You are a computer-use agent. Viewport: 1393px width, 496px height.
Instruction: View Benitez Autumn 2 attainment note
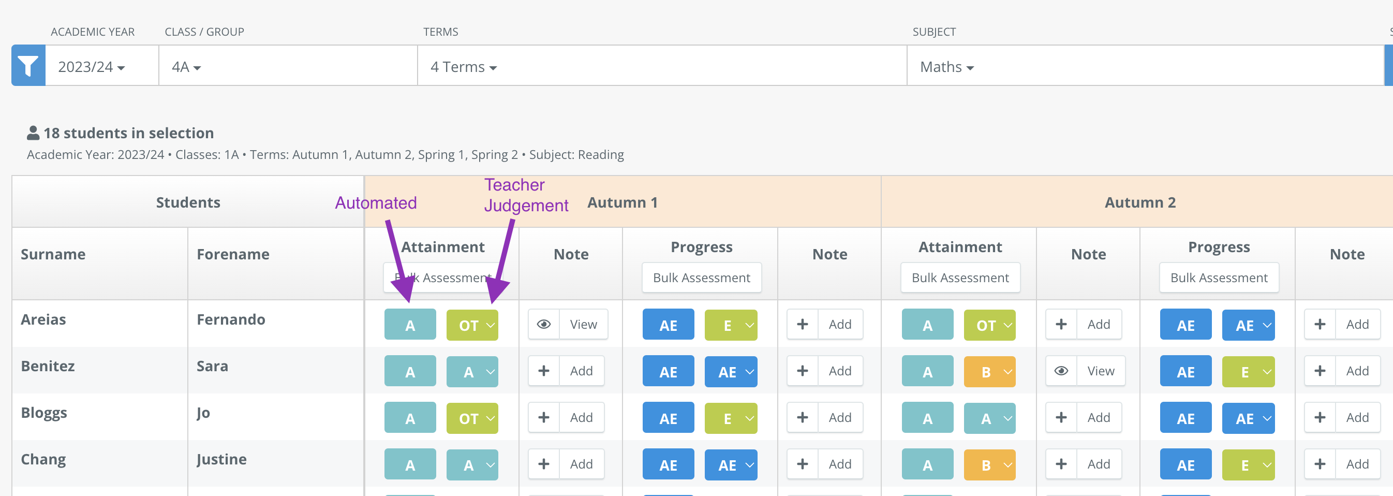[x=1085, y=371]
